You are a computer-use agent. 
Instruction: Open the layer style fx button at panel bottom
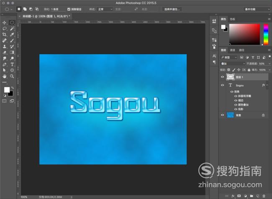coord(233,196)
